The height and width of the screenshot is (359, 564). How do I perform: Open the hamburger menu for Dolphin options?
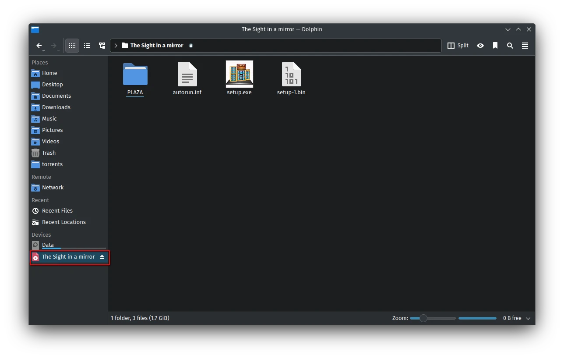(x=525, y=45)
